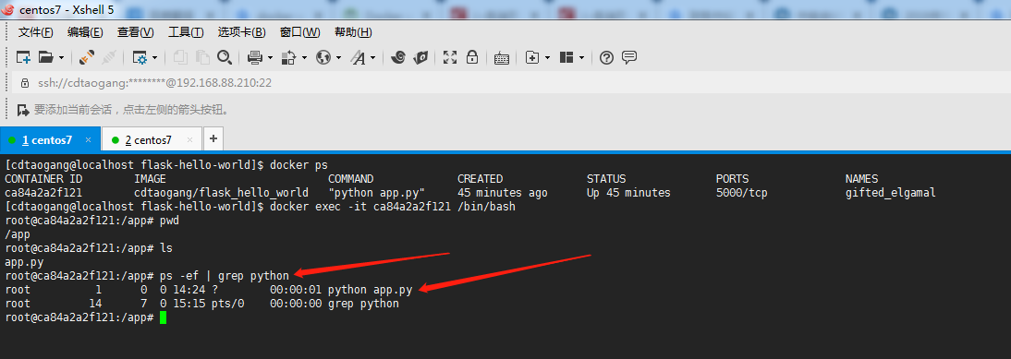The image size is (1011, 359).
Task: Click the Xagent key icon
Action: [x=420, y=58]
